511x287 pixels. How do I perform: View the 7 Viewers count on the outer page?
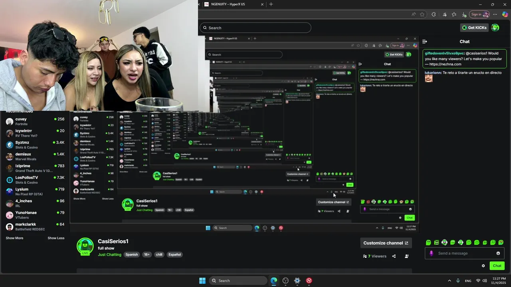(375, 256)
